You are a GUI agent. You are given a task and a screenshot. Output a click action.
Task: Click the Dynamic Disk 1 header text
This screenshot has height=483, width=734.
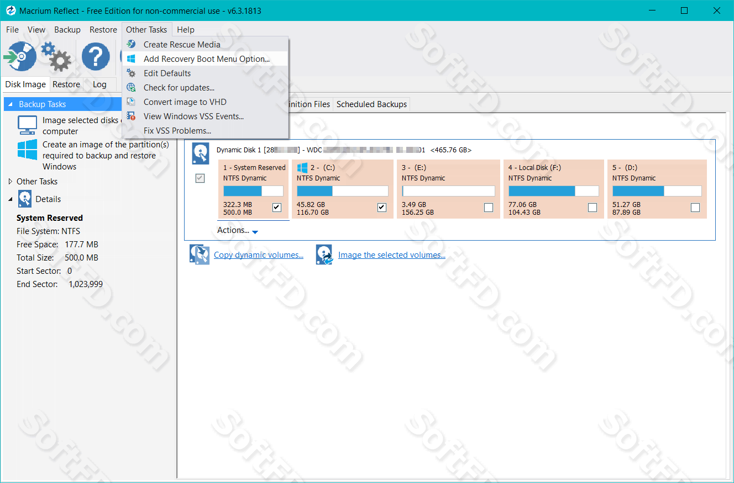[344, 150]
